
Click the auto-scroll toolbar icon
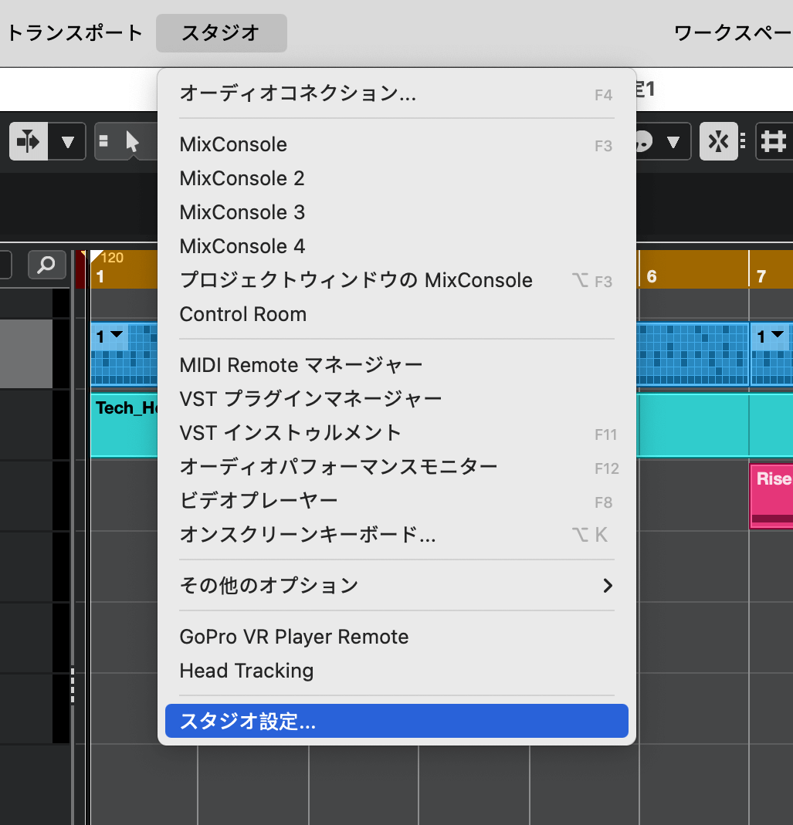coord(29,141)
